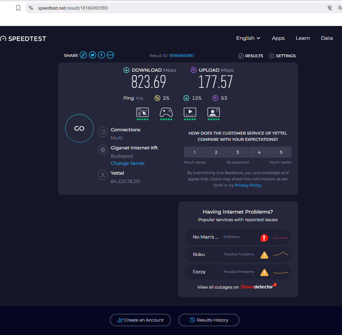Click the globe server icon for Giganet
This screenshot has width=342, height=335.
point(103,150)
